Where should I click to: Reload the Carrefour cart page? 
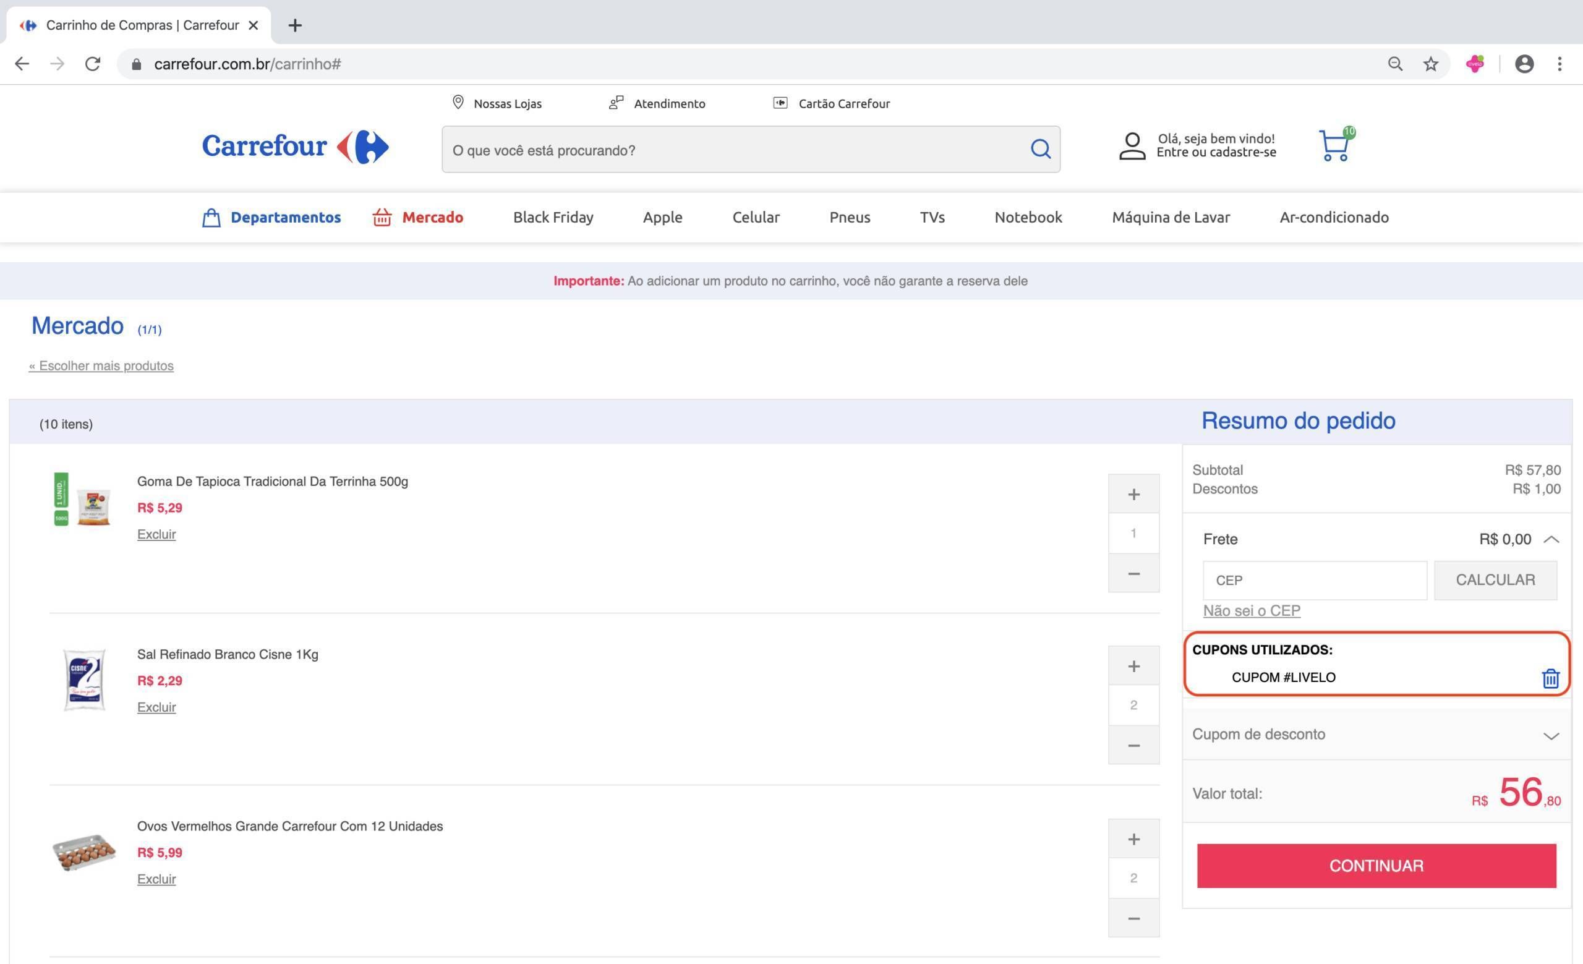[93, 64]
